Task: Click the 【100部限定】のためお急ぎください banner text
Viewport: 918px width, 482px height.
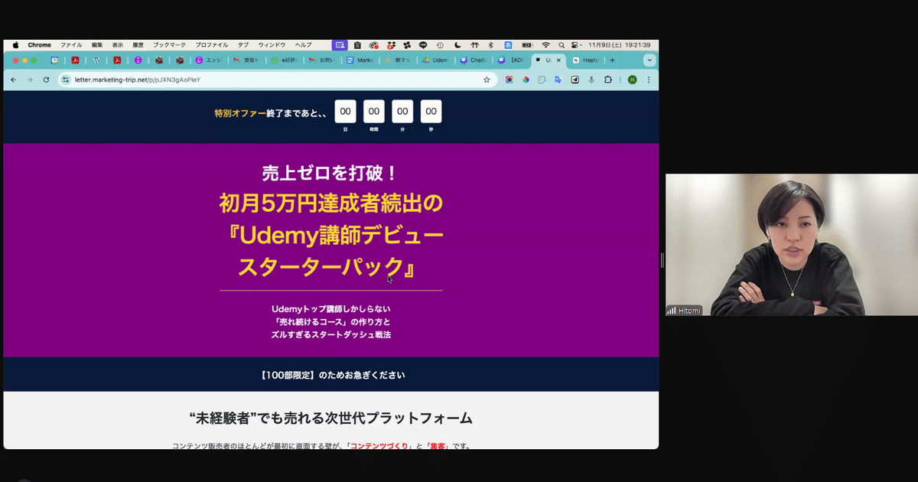Action: 333,375
